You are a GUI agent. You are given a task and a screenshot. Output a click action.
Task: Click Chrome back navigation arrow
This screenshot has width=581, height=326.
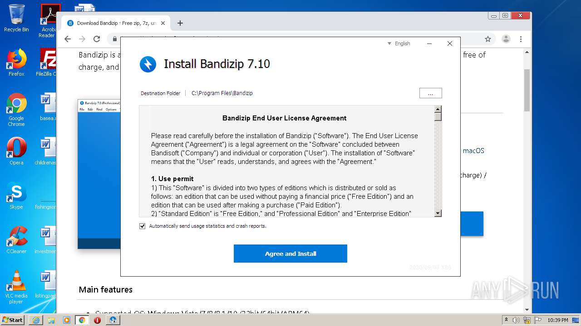pyautogui.click(x=68, y=39)
